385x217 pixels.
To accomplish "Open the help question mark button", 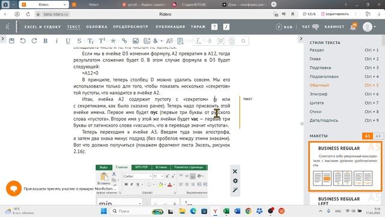I will click(214, 27).
